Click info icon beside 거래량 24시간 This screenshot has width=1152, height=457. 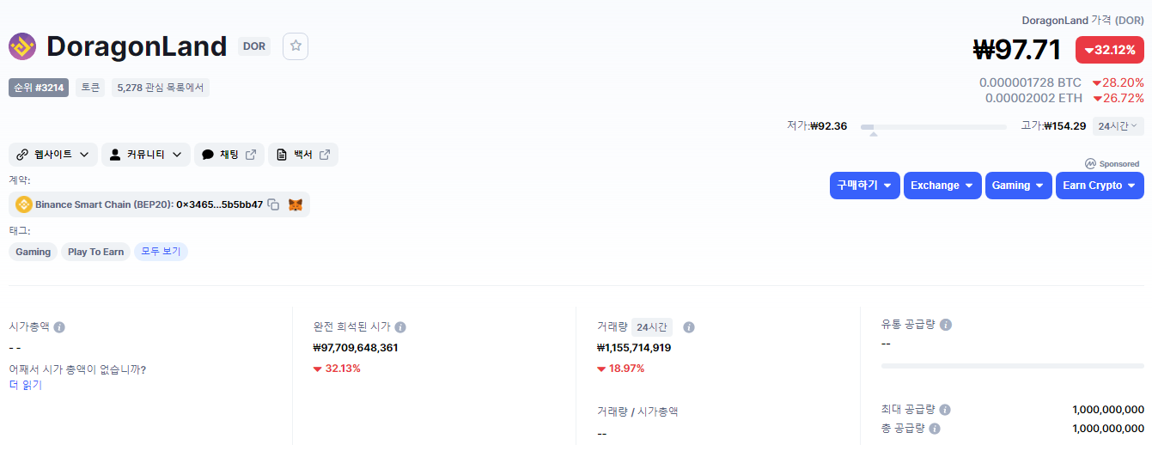pos(688,327)
